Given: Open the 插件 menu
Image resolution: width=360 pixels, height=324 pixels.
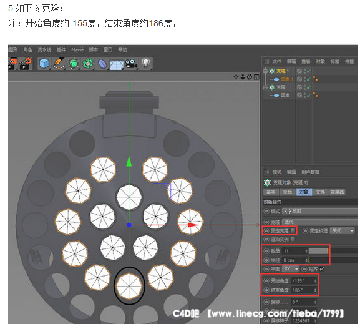Looking at the screenshot, I should [61, 50].
